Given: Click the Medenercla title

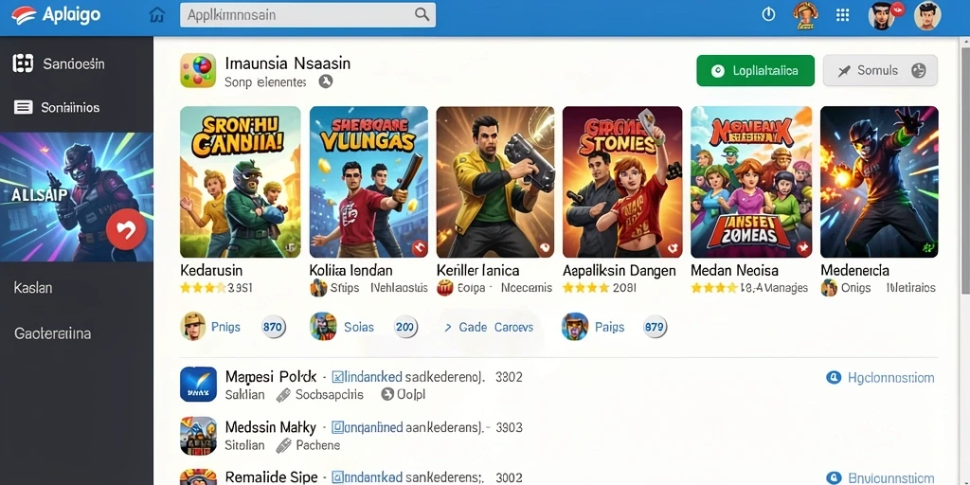Looking at the screenshot, I should [854, 270].
